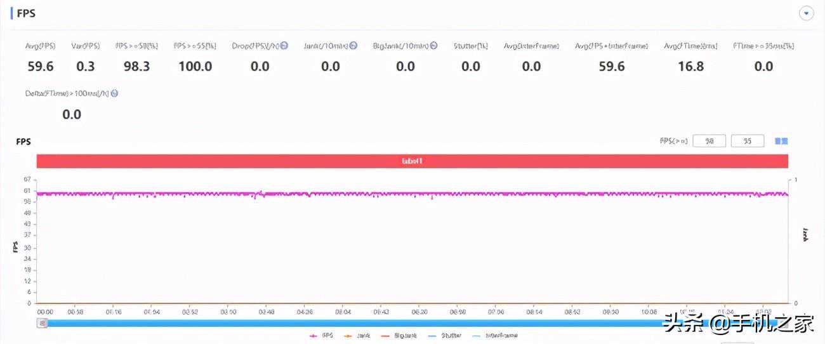Toggle the FPS series in chart legend
Viewport: 825px width, 344px height.
coord(322,335)
